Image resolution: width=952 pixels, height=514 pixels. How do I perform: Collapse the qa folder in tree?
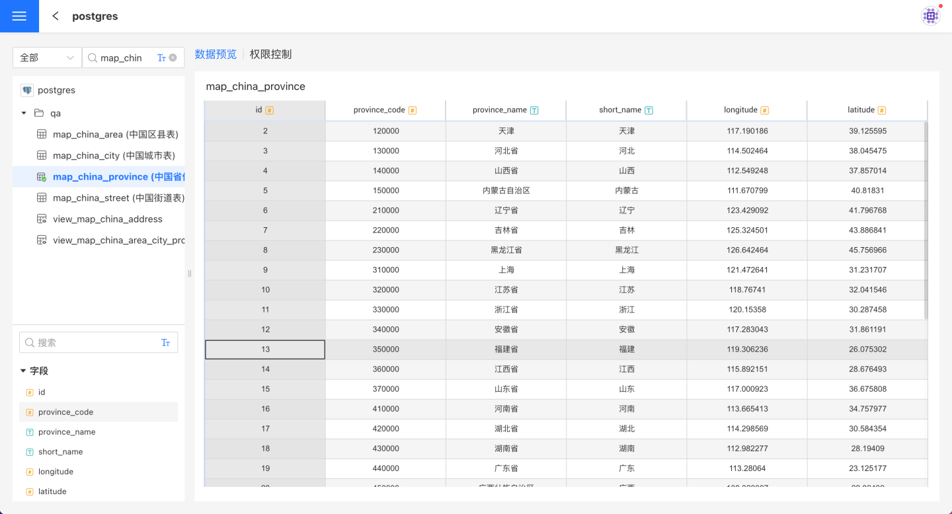[x=24, y=113]
